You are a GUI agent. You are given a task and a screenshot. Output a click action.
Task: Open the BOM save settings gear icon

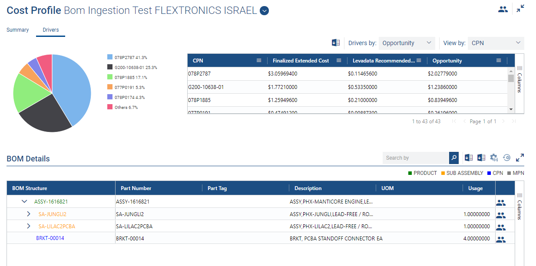click(494, 158)
